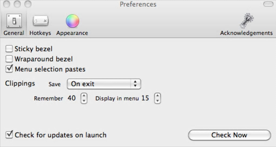The image size is (276, 147).
Task: Decrease the Display in menu count
Action: tap(157, 101)
